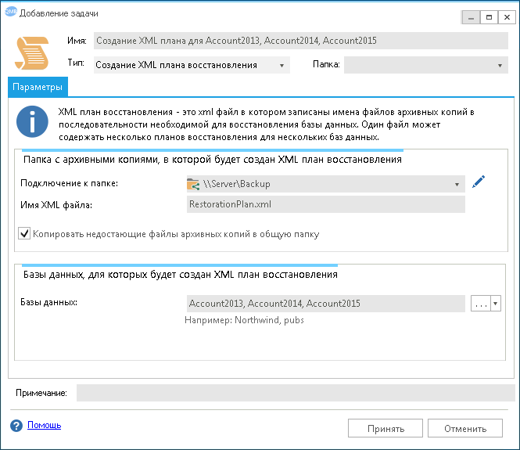Click the QMB app icon in title bar
Image resolution: width=520 pixels, height=450 pixels.
pos(10,12)
